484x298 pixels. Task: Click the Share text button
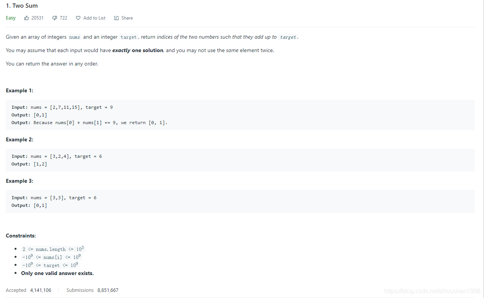[x=127, y=18]
